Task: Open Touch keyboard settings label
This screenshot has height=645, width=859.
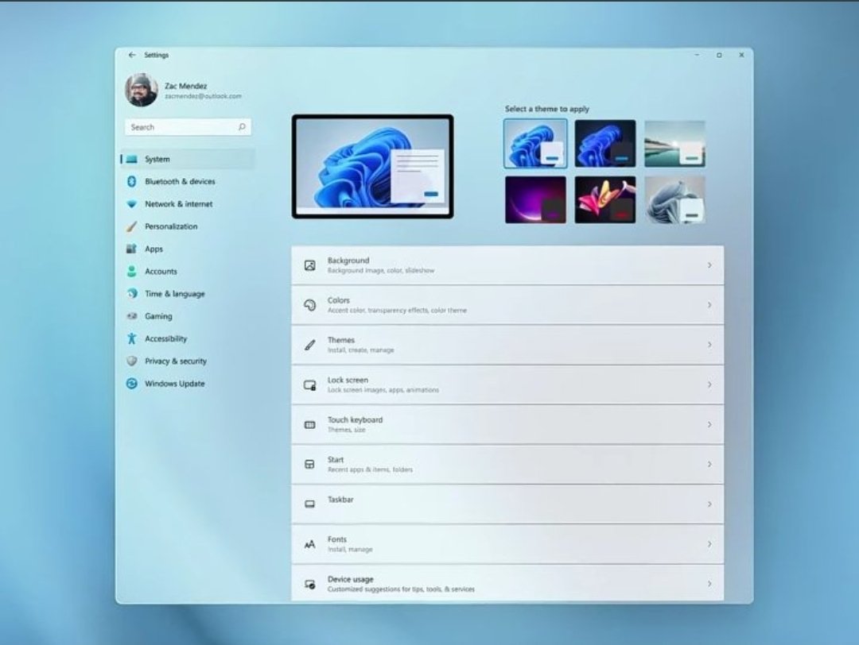Action: [355, 420]
